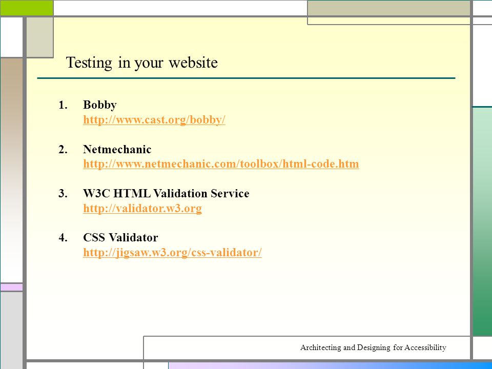Click the 'Bobby' list item heading

coord(100,105)
